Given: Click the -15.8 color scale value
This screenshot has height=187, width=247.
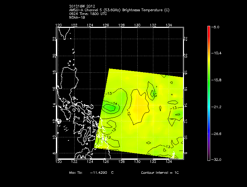Looking at the screenshot, I should (217, 80).
